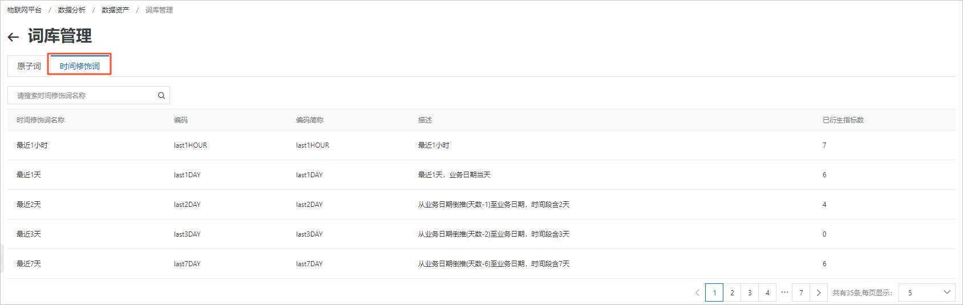Select the 时间修饰词 tab
The image size is (963, 305).
pos(80,66)
